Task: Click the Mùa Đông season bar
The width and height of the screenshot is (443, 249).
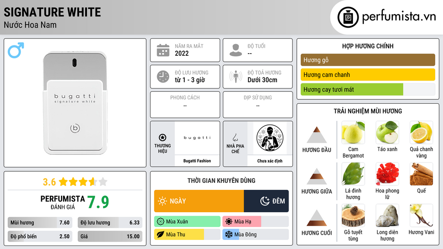Action: click(x=255, y=234)
